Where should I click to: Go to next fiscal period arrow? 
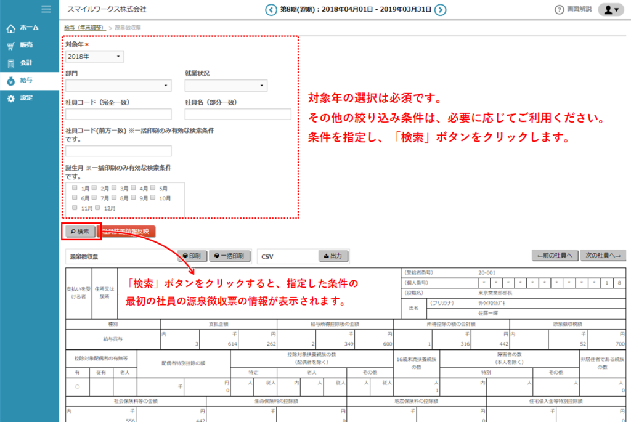tap(440, 10)
